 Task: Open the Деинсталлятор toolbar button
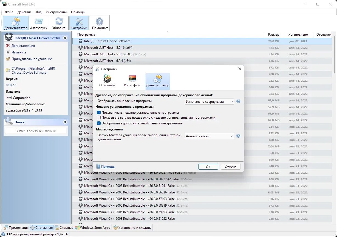[x=16, y=23]
